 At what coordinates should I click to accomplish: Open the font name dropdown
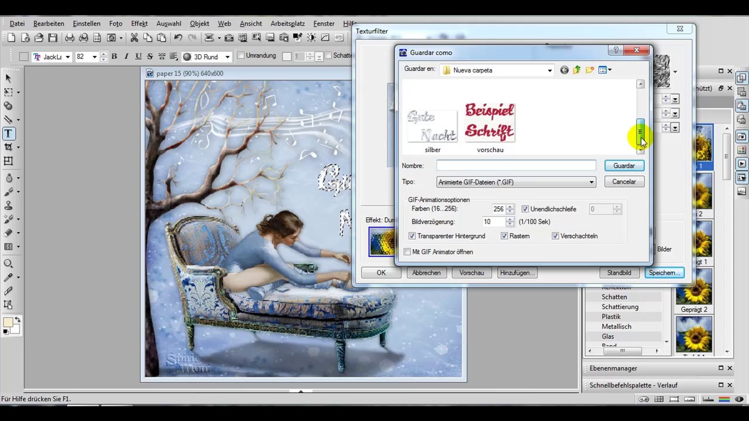coord(67,57)
